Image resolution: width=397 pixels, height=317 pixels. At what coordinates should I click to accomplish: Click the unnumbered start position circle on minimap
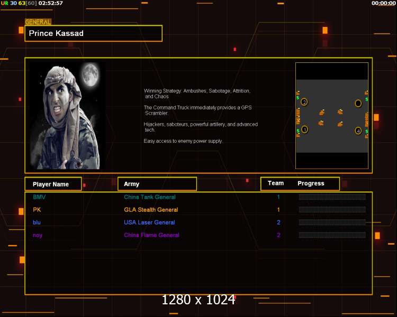[358, 103]
